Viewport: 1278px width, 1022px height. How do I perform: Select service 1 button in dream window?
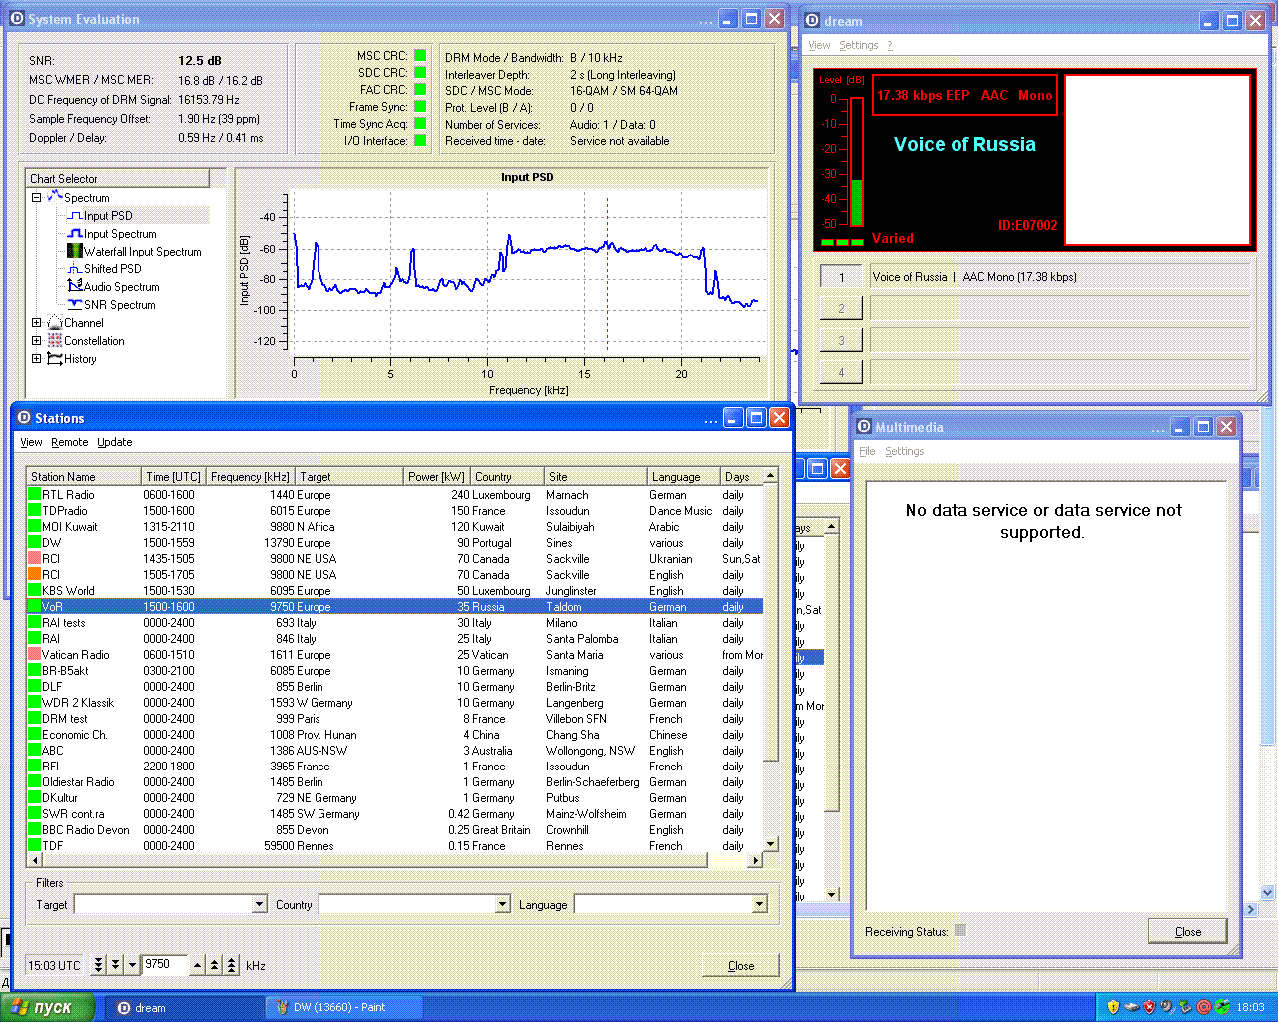841,277
